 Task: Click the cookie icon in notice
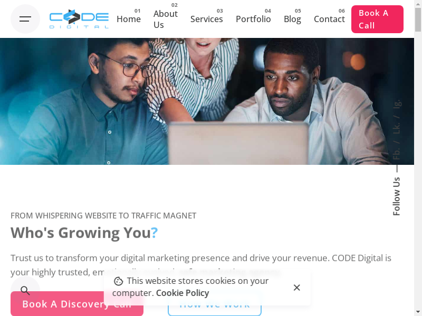(x=118, y=281)
